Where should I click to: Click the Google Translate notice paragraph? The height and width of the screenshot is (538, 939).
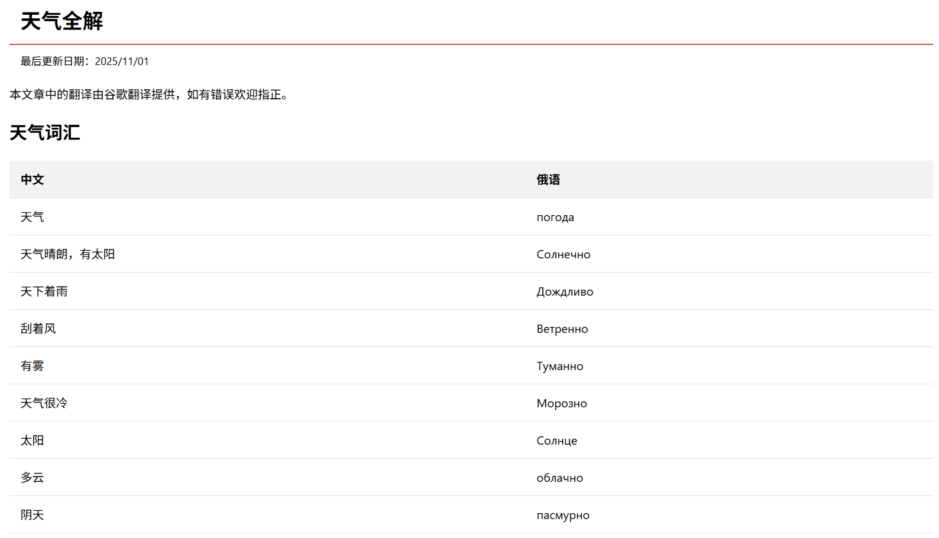point(148,95)
